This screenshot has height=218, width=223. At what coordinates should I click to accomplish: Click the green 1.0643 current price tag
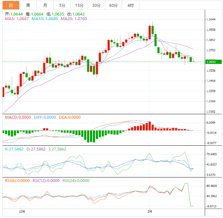tap(213, 62)
